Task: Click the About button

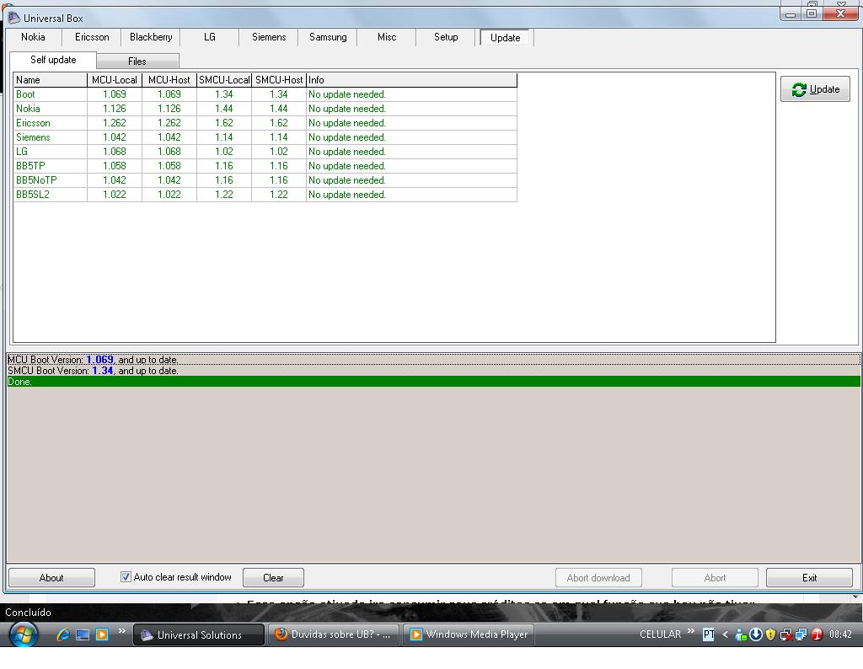Action: pos(51,578)
